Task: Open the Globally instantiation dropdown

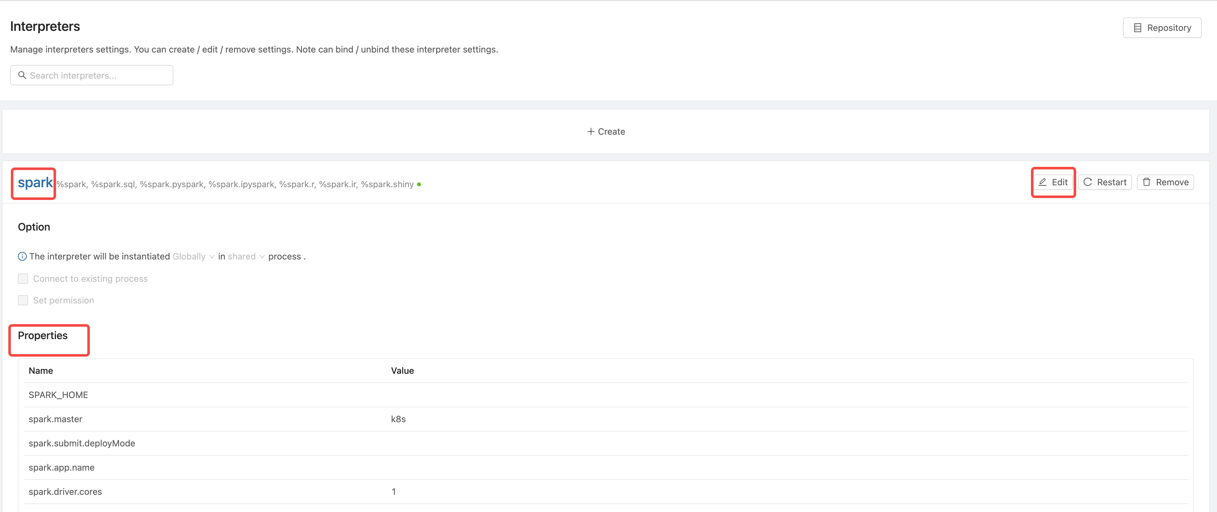Action: click(193, 256)
